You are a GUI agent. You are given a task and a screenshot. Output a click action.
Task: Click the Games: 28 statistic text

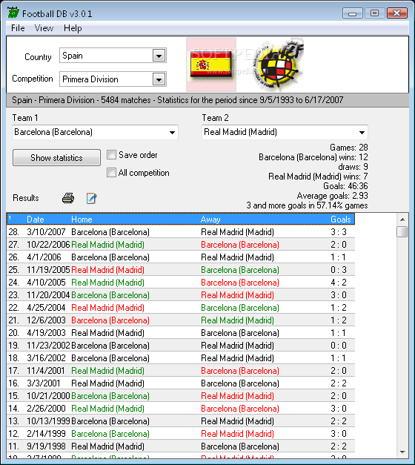click(348, 148)
